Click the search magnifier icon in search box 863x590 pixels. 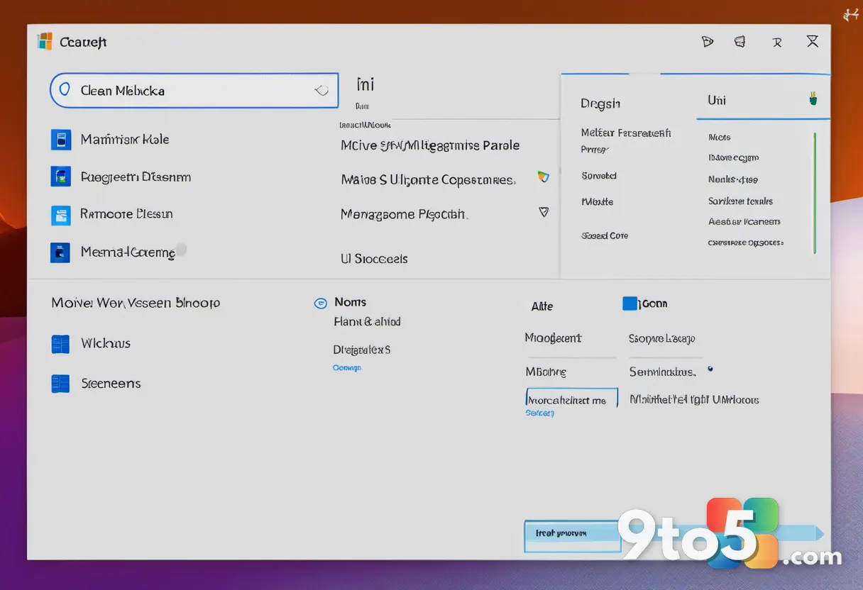(65, 90)
